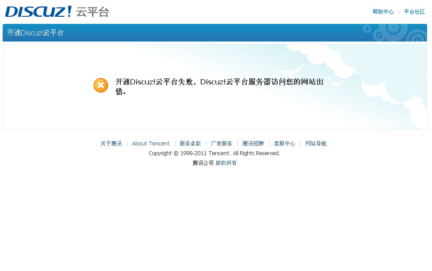The height and width of the screenshot is (271, 432).
Task: Click the orange error X icon
Action: (x=101, y=85)
